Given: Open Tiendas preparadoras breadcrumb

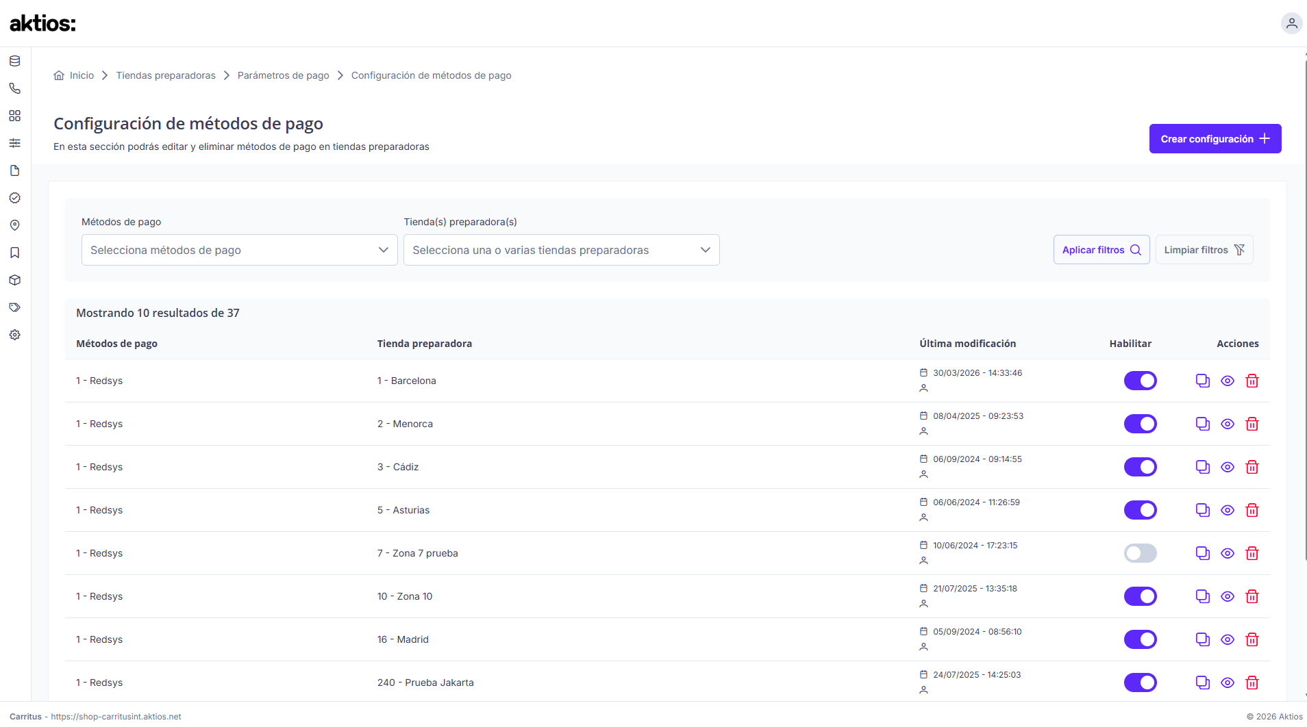Looking at the screenshot, I should 166,75.
